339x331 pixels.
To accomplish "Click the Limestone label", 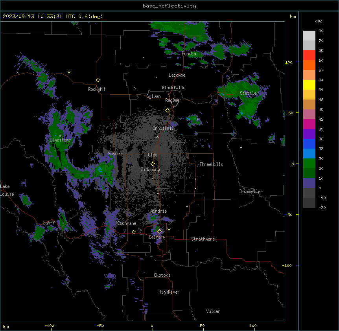I will [60, 140].
